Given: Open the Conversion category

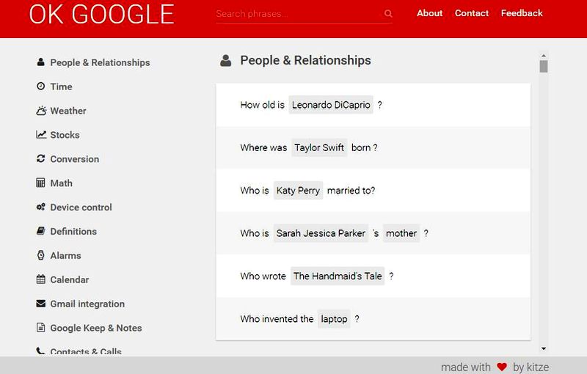Looking at the screenshot, I should [x=75, y=159].
